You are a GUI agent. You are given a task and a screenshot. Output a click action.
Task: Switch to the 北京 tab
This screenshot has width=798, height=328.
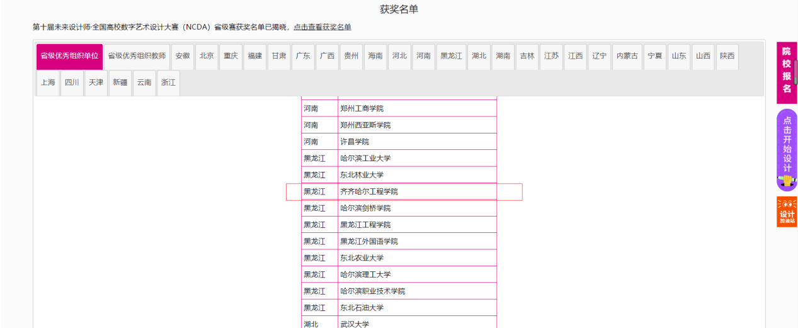tap(207, 56)
